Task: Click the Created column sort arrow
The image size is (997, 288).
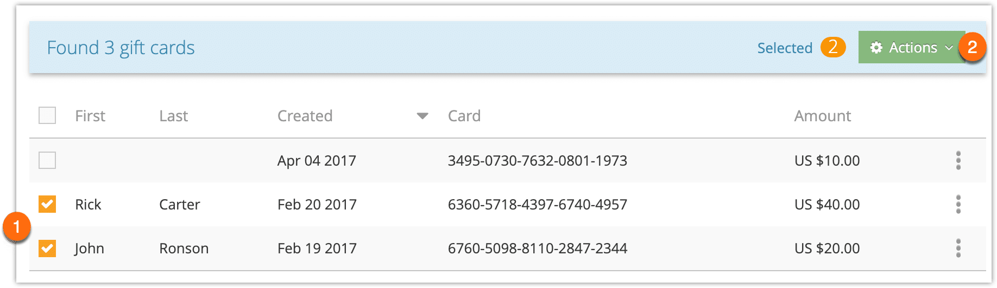Action: (x=422, y=116)
